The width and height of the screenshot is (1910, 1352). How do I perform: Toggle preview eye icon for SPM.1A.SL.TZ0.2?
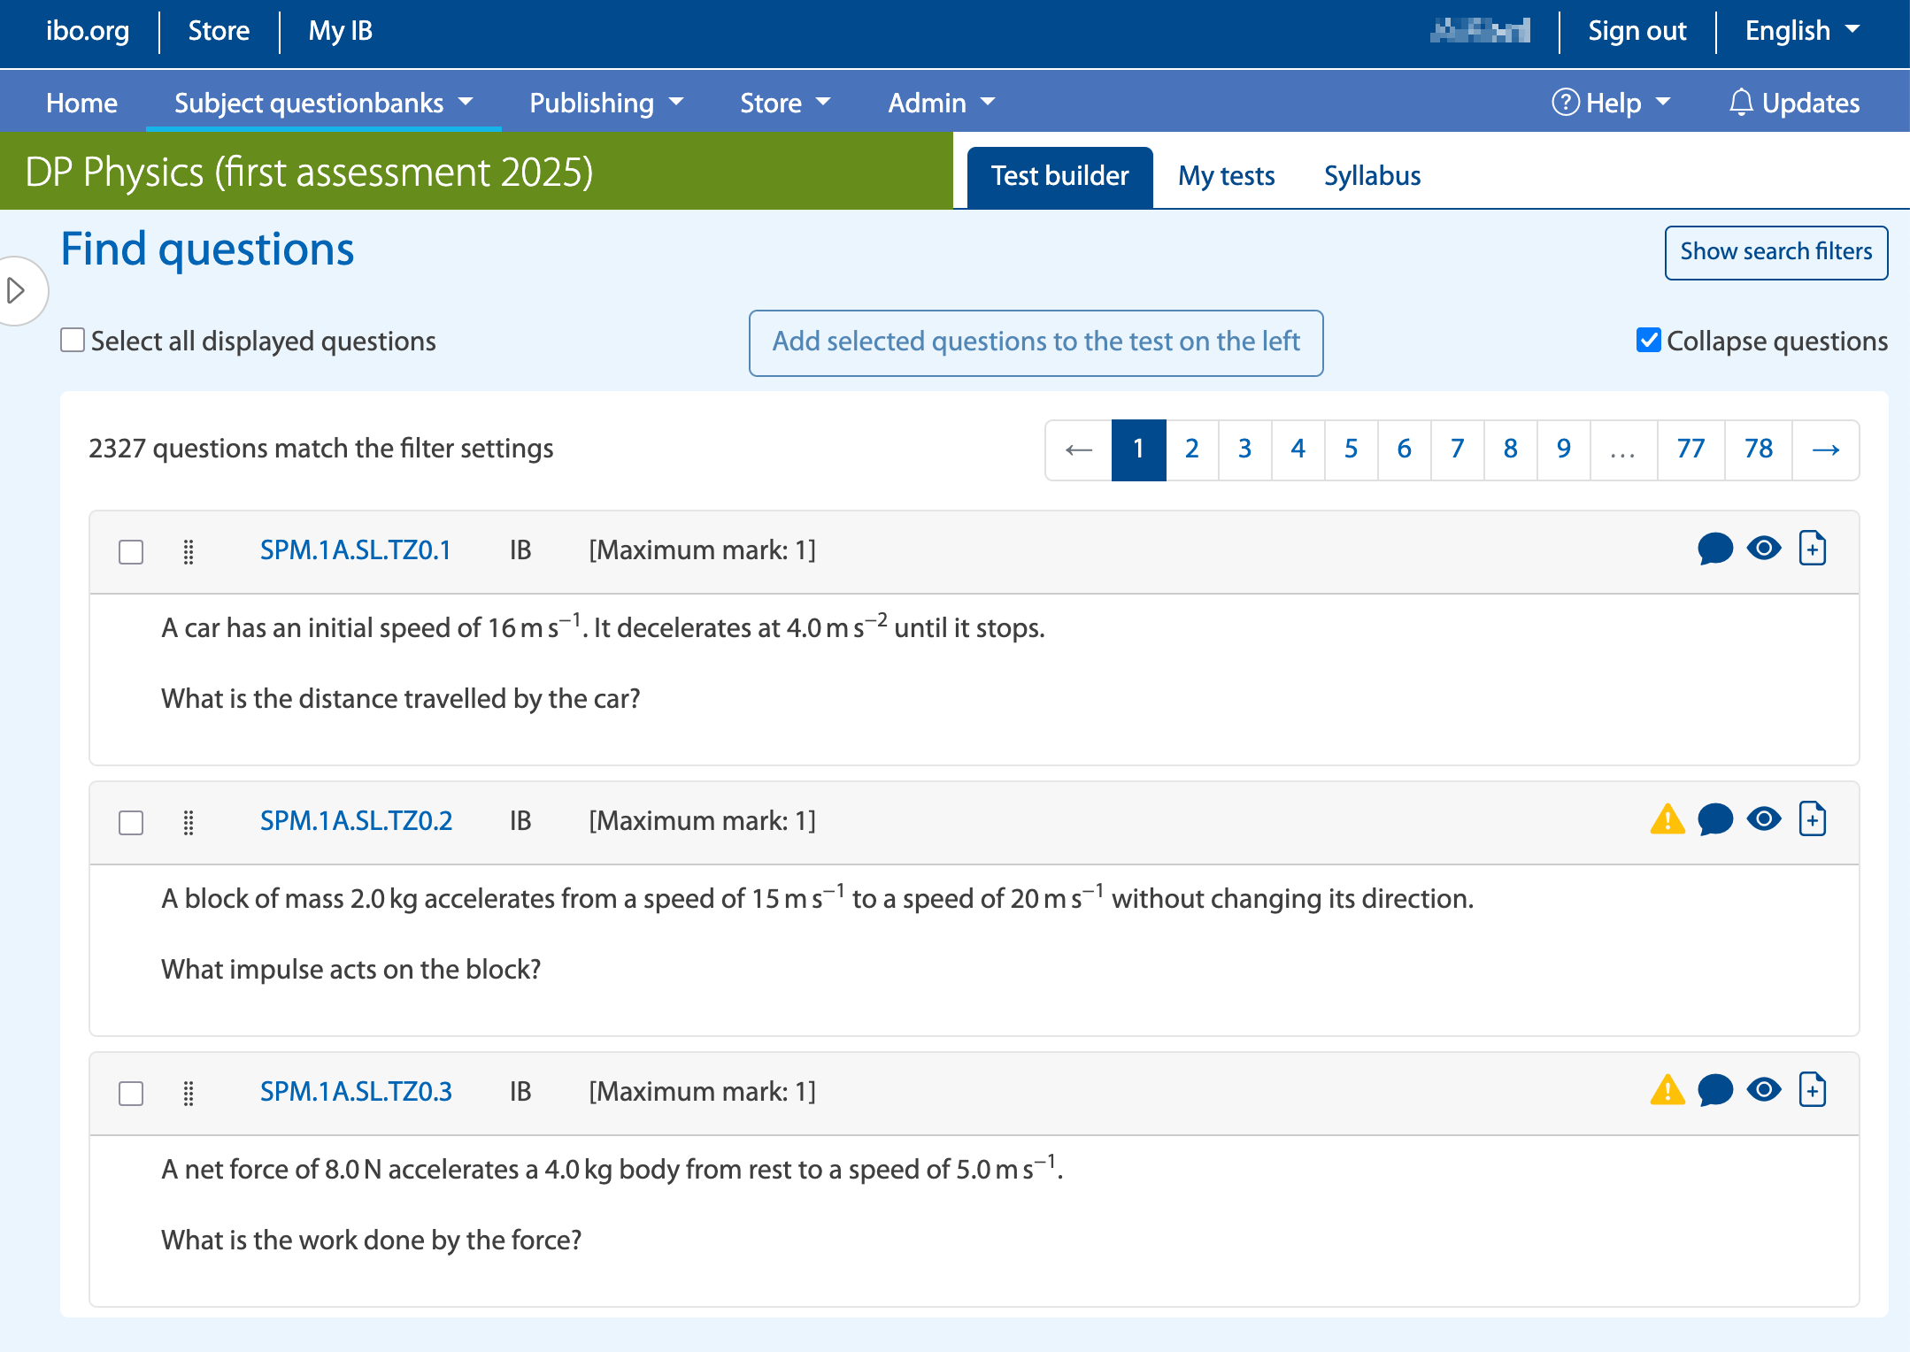coord(1763,819)
